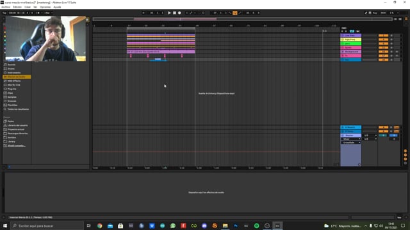Arm the Background track for recording
The image size is (410, 230).
(x=397, y=52)
